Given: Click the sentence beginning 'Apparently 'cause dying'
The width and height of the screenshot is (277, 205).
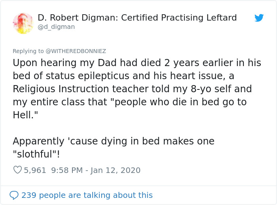Looking at the screenshot, I should 113,141.
